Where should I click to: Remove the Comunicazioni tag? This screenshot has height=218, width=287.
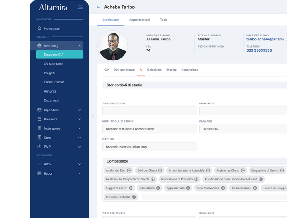point(255,188)
